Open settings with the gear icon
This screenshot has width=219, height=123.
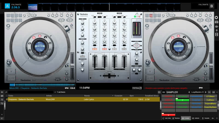(x=216, y=17)
